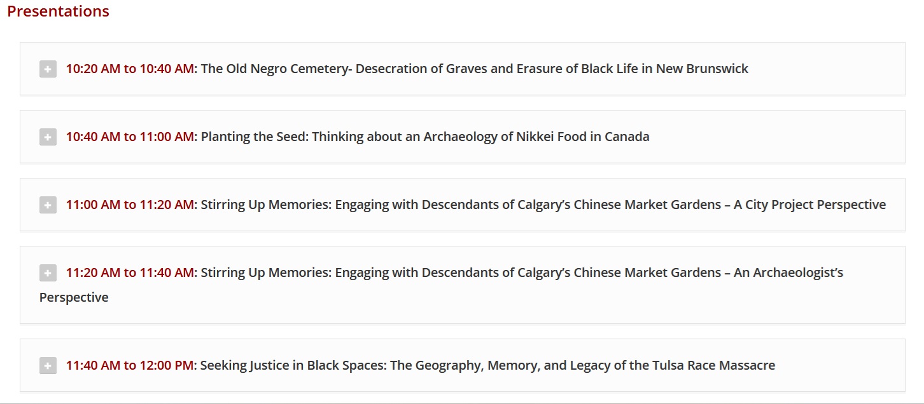Click the plus icon for the City Project Perspective talk
This screenshot has height=404, width=924.
(48, 205)
